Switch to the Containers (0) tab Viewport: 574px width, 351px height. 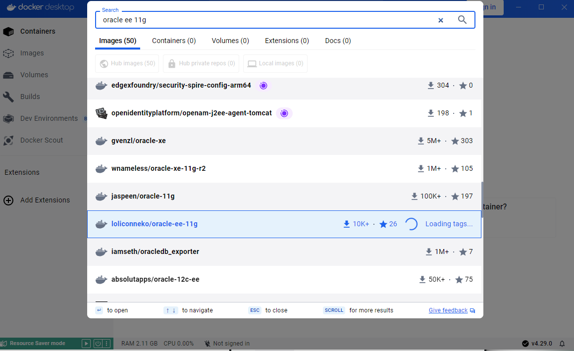tap(174, 41)
